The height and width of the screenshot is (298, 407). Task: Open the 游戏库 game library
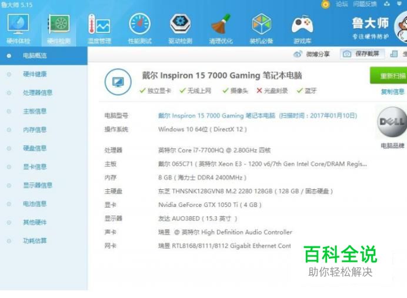click(302, 29)
